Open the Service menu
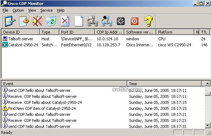The height and width of the screenshot is (136, 212). click(47, 10)
